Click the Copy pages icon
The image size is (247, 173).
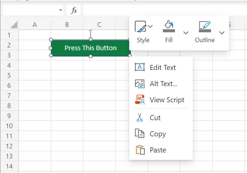tap(140, 134)
